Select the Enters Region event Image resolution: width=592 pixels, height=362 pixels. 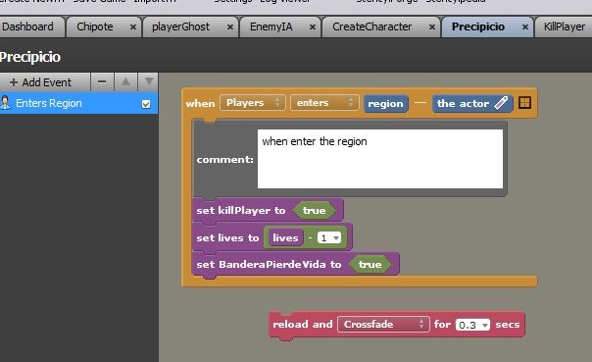[x=79, y=103]
